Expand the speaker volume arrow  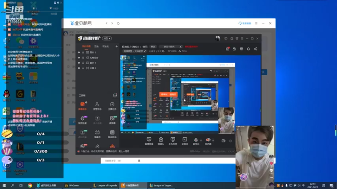[x=213, y=140]
